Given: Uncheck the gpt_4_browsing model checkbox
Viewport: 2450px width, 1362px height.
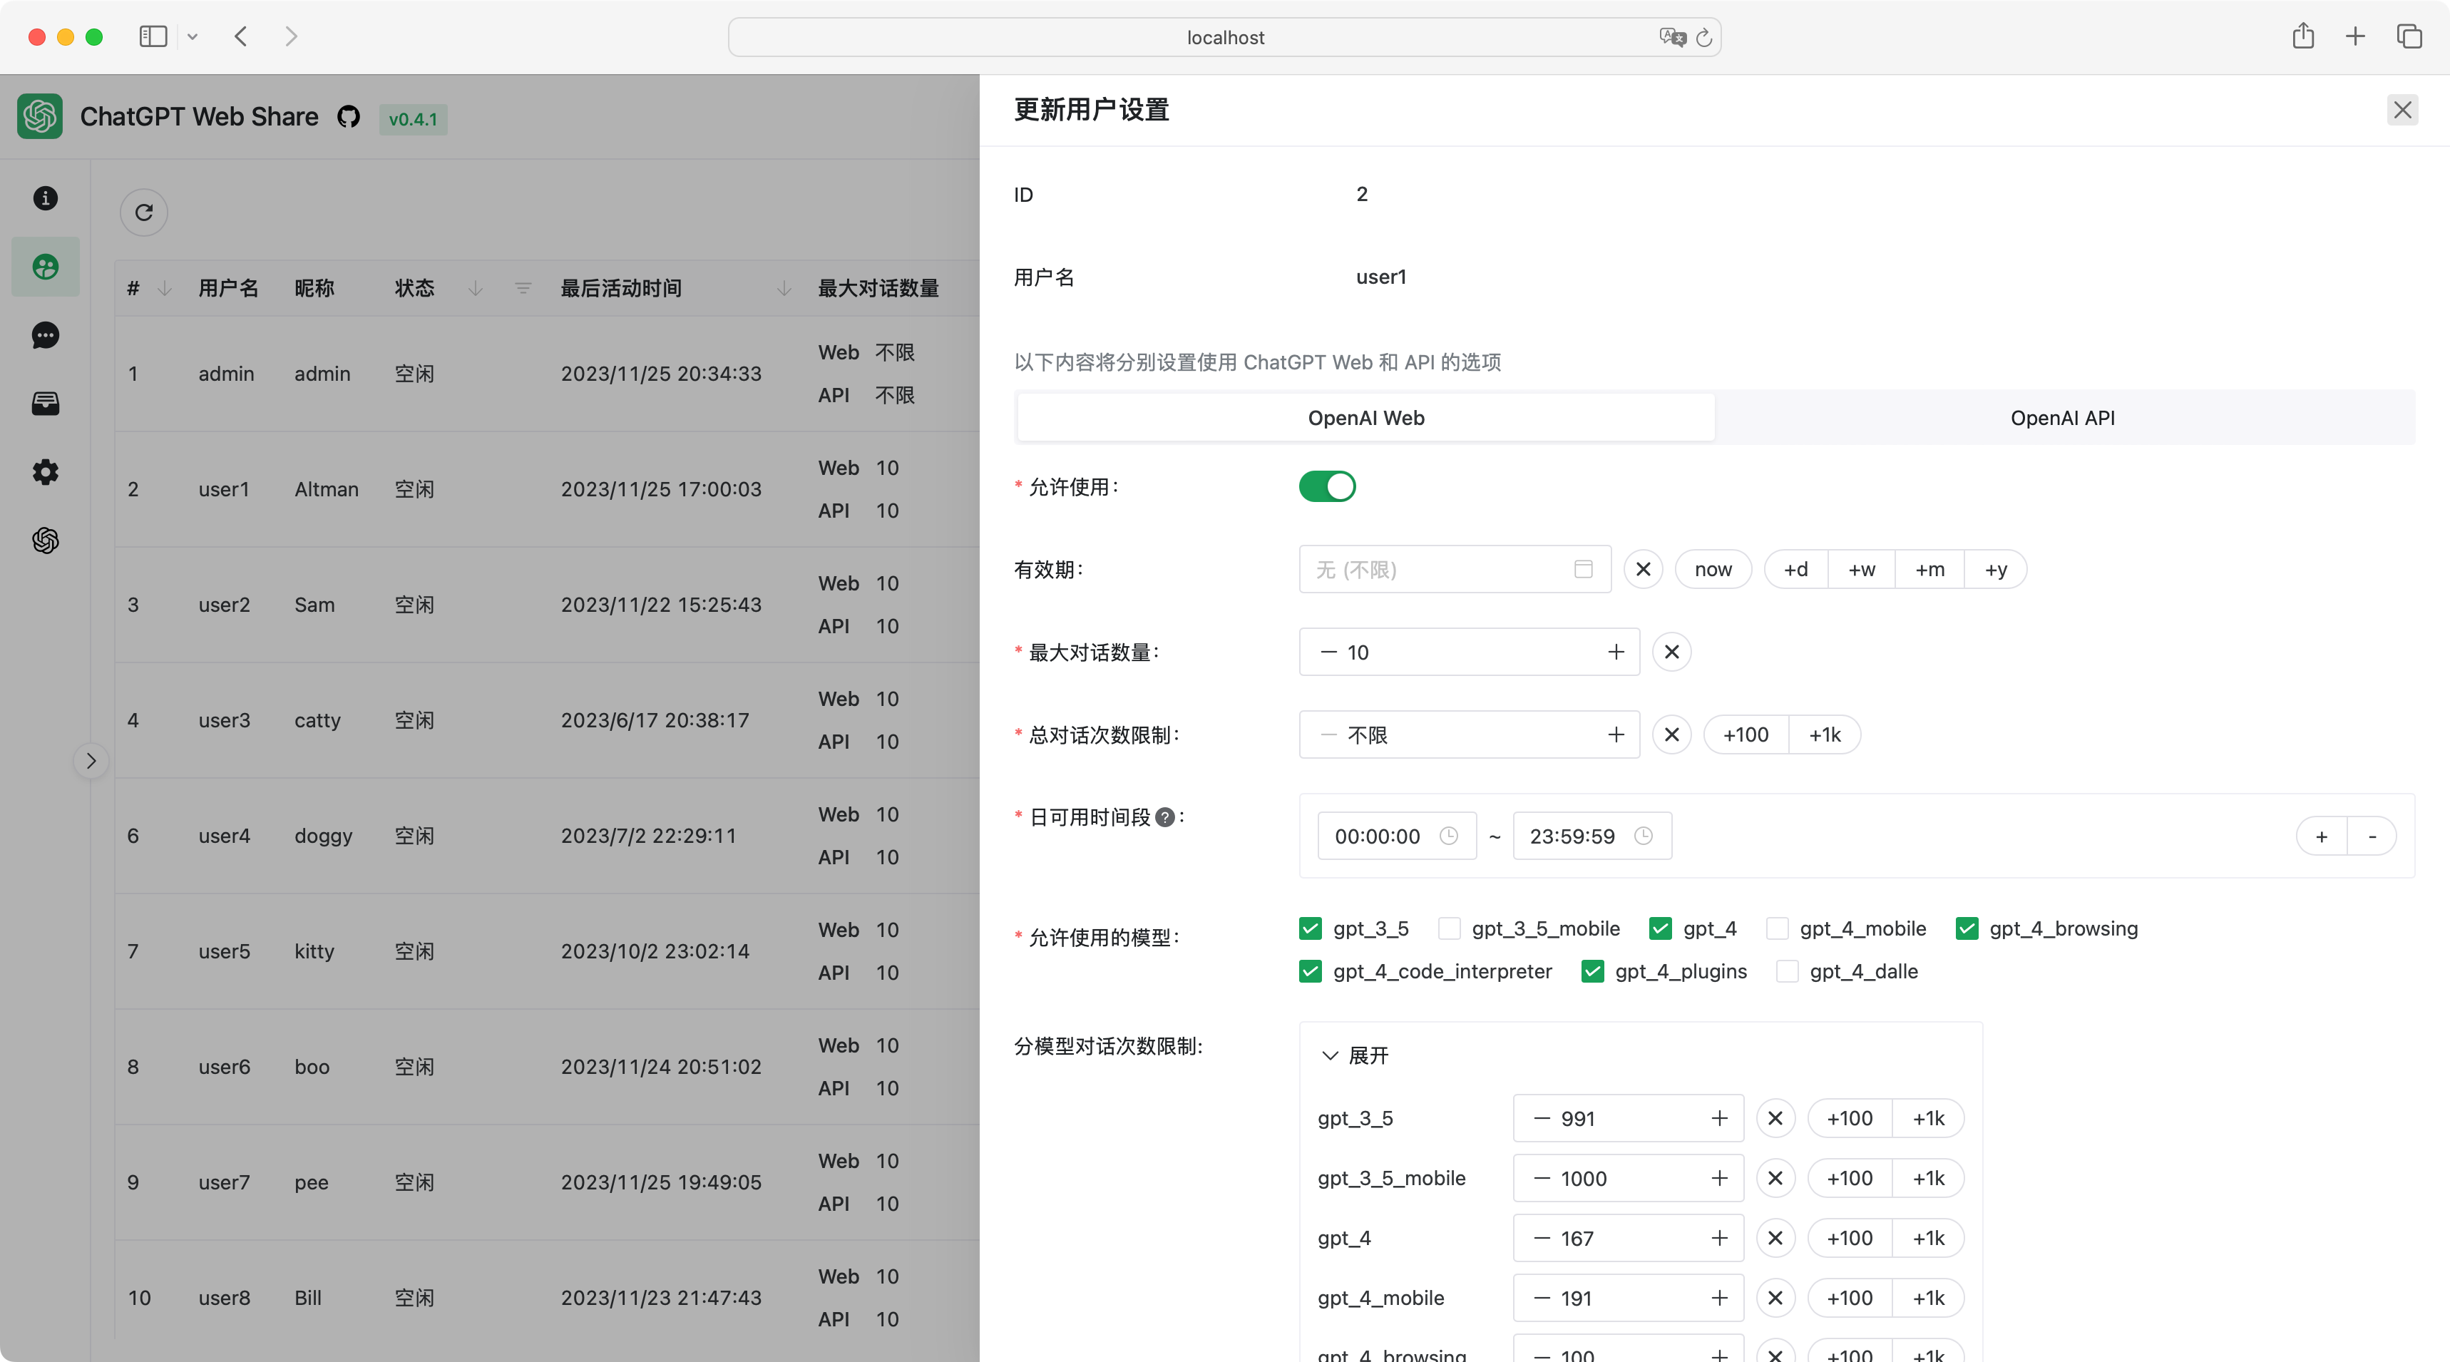Looking at the screenshot, I should point(1966,928).
